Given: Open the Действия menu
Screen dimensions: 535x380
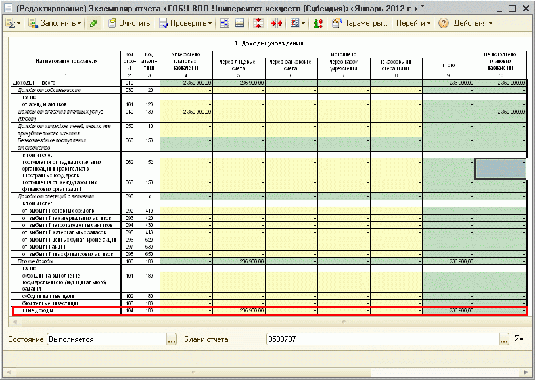Looking at the screenshot, I should pyautogui.click(x=473, y=23).
